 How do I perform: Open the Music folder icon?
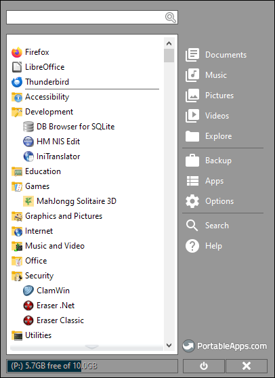192,75
